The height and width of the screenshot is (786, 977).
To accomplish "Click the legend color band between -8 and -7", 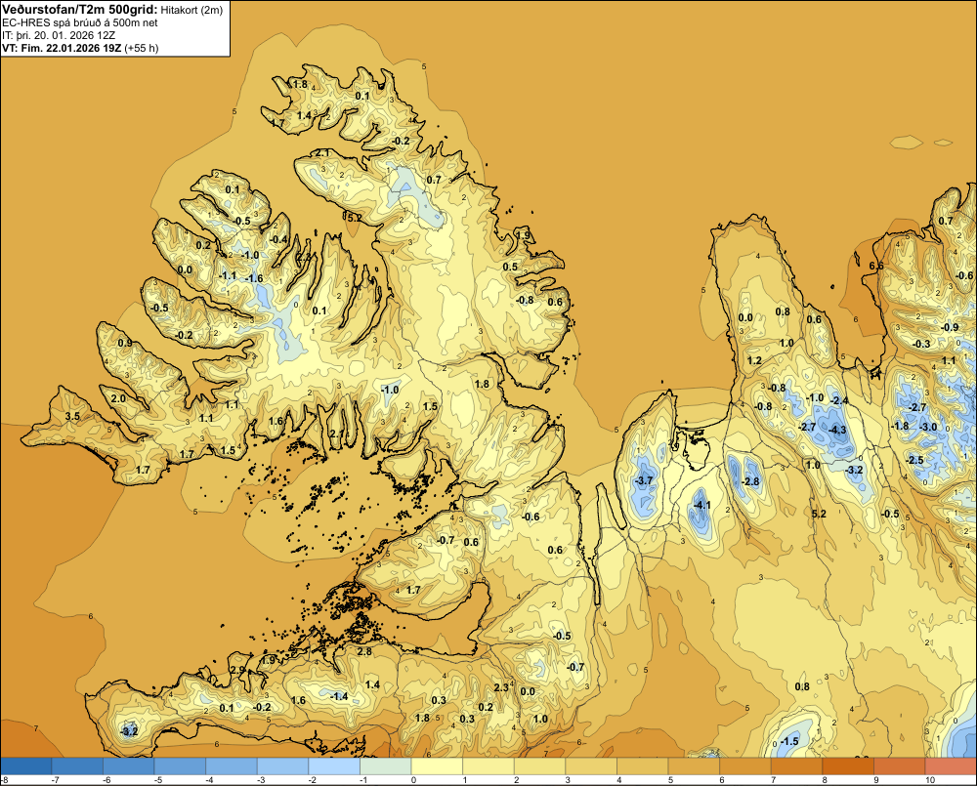I will coord(26,765).
